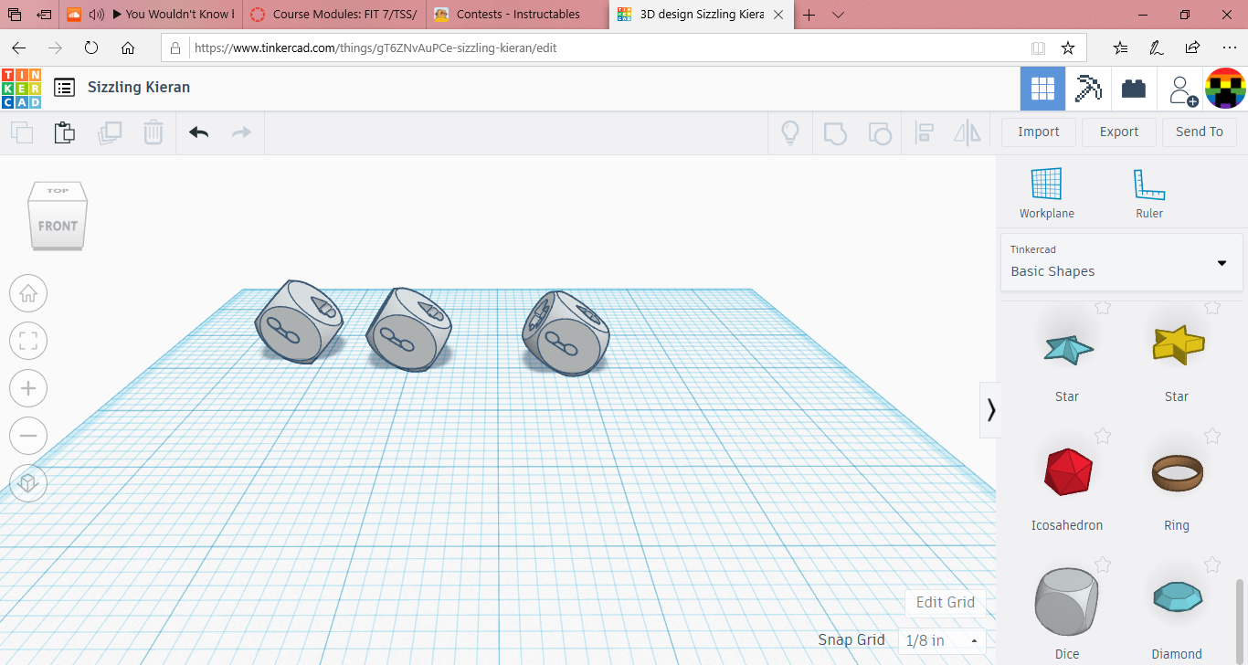Open the Snap Grid 1/8 in dropdown
This screenshot has width=1248, height=665.
943,640
